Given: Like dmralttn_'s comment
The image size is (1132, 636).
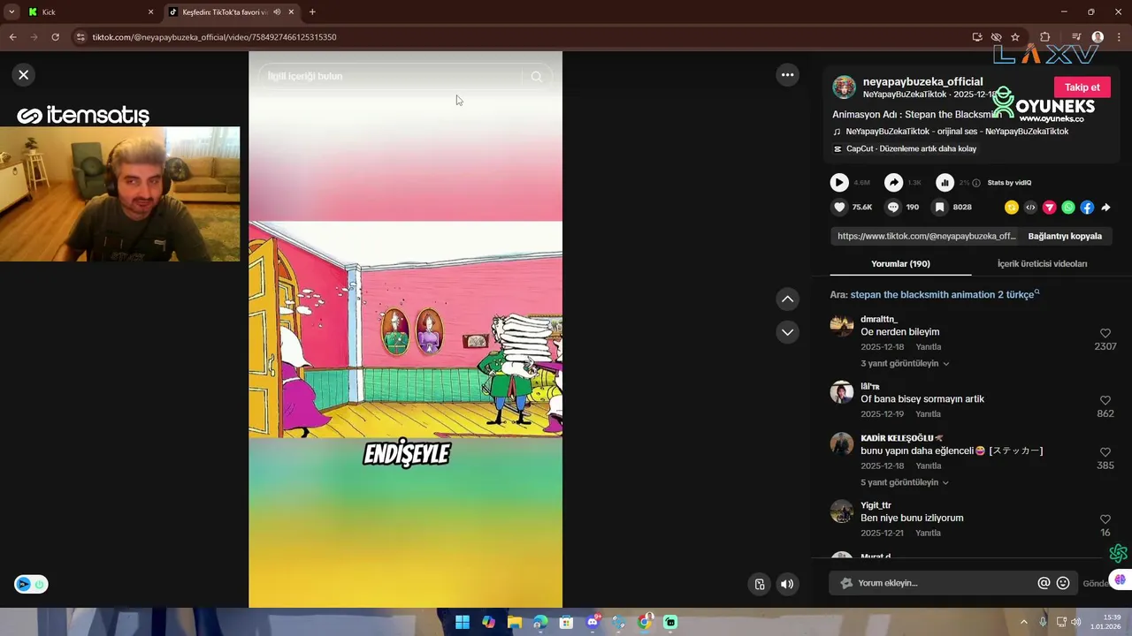Looking at the screenshot, I should (1105, 333).
